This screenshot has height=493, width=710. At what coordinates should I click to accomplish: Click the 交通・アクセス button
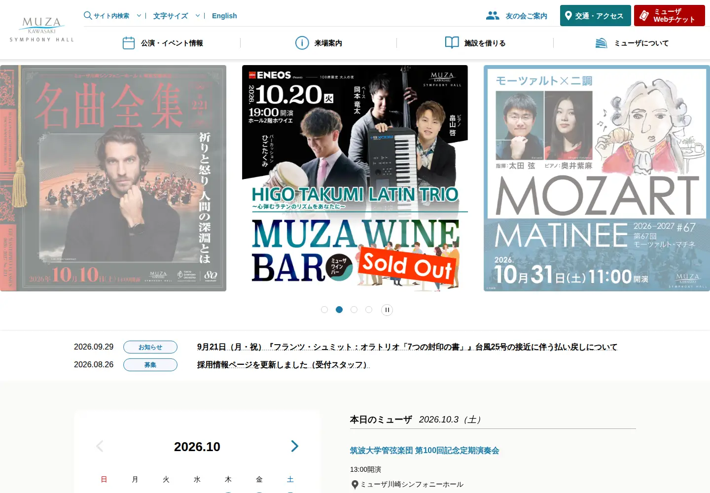(x=596, y=16)
